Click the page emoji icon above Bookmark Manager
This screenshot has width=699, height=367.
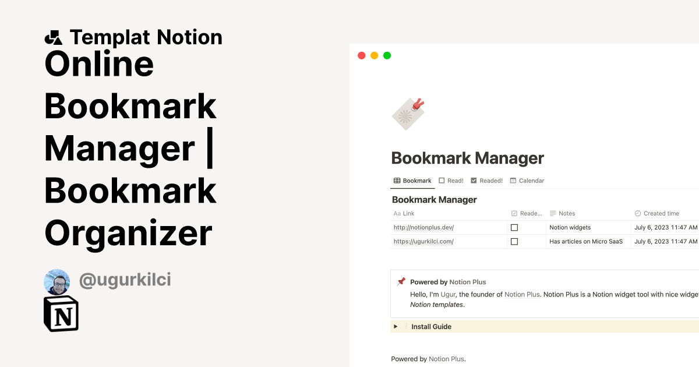pyautogui.click(x=407, y=113)
